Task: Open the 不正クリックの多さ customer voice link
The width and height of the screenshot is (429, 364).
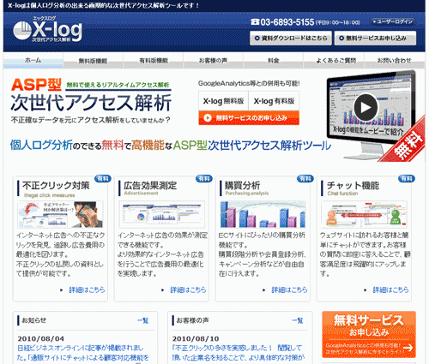Action: coord(239,353)
